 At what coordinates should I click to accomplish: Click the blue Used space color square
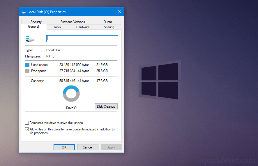pyautogui.click(x=27, y=65)
